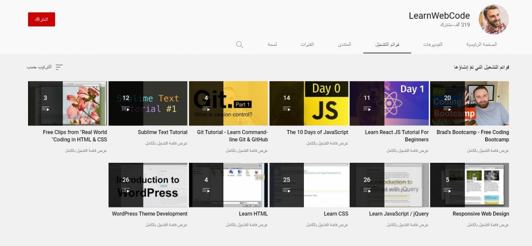Switch to the home page tab الصفحة الرئيسية

[x=482, y=45]
